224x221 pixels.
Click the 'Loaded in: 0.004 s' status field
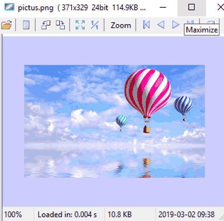(67, 215)
